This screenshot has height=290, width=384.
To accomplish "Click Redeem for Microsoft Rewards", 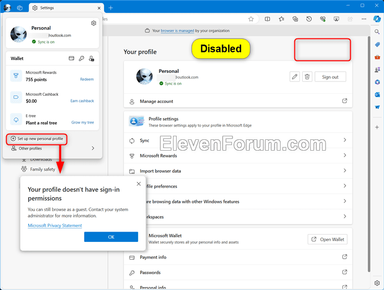I will pos(87,79).
